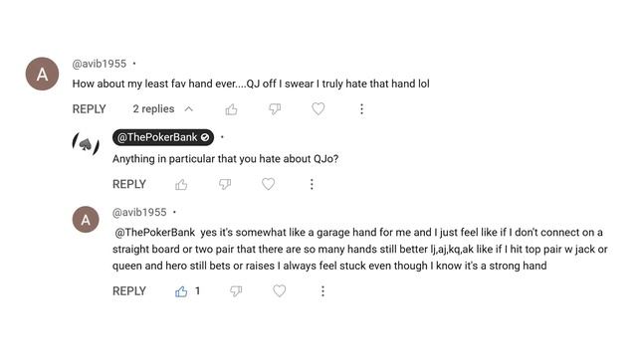Reply to the top QJ off comment
Image resolution: width=637 pixels, height=358 pixels.
[x=89, y=109]
